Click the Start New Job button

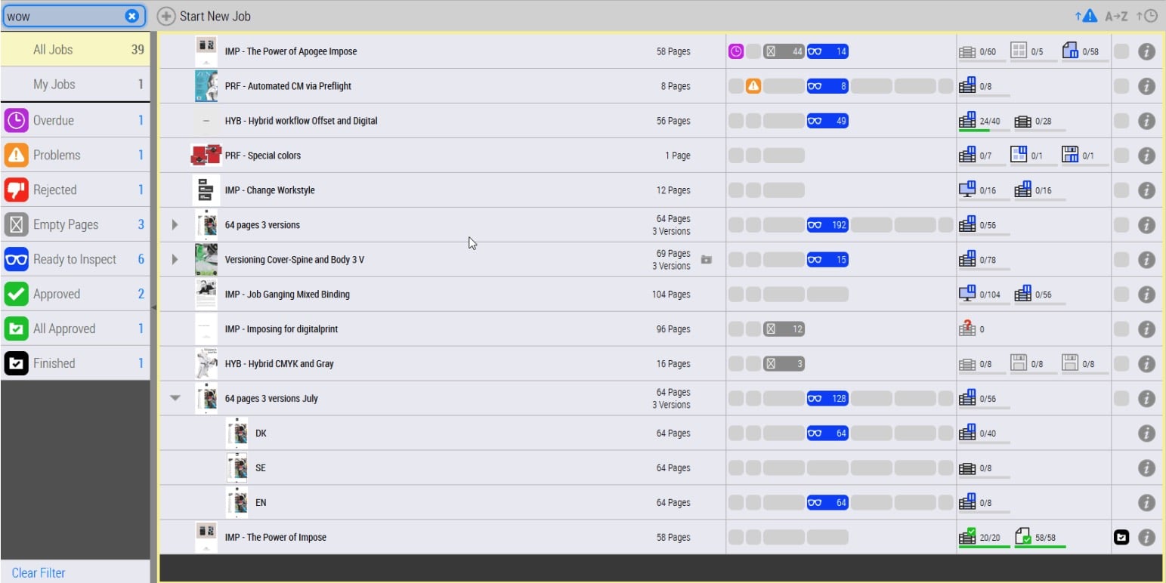tap(204, 16)
